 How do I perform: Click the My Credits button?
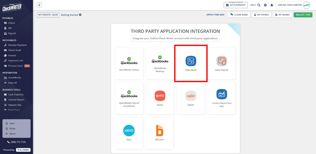click(x=48, y=15)
